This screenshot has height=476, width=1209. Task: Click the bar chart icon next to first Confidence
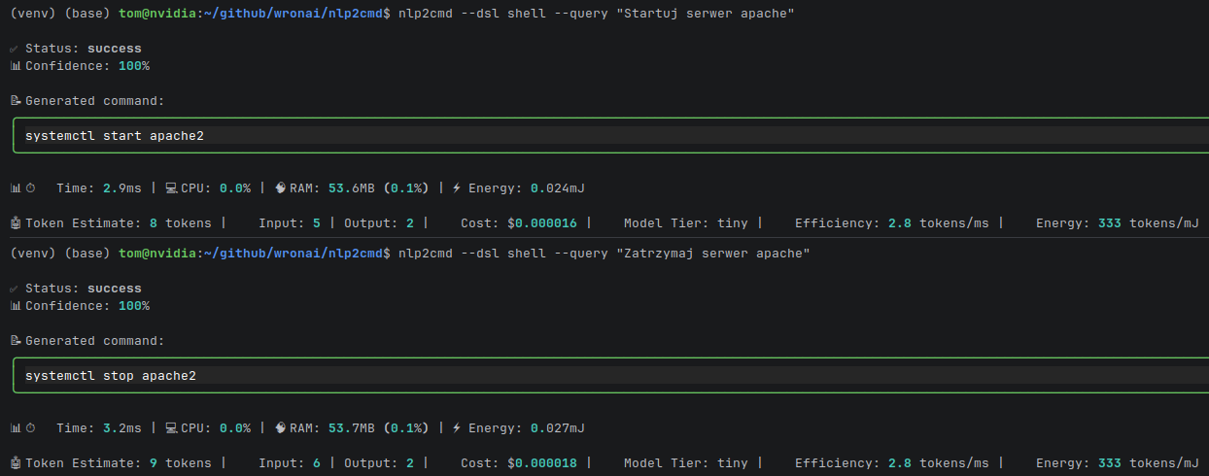pyautogui.click(x=15, y=66)
